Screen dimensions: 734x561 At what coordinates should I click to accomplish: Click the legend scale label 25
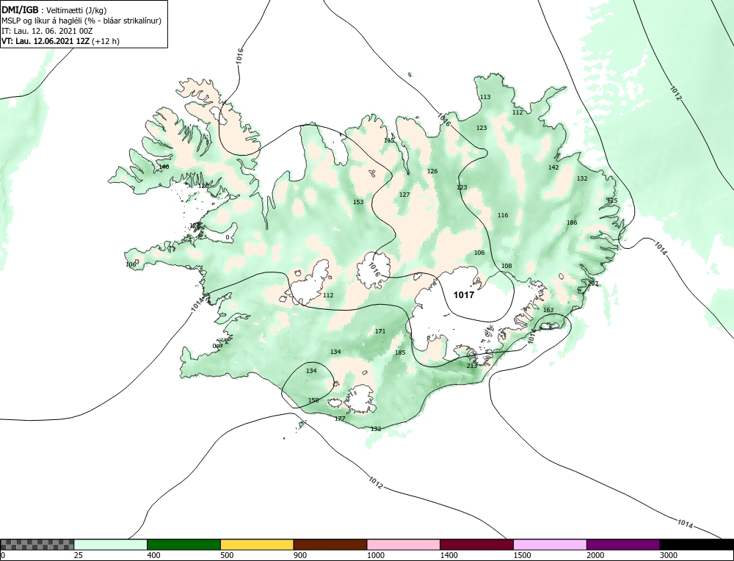(x=79, y=555)
